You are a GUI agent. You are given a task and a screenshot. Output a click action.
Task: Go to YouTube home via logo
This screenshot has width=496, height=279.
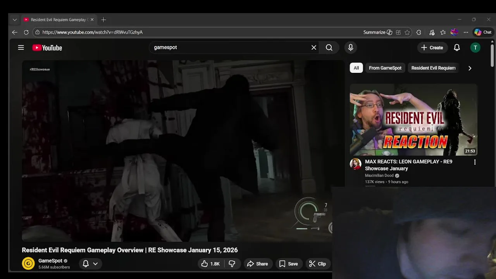click(x=47, y=48)
